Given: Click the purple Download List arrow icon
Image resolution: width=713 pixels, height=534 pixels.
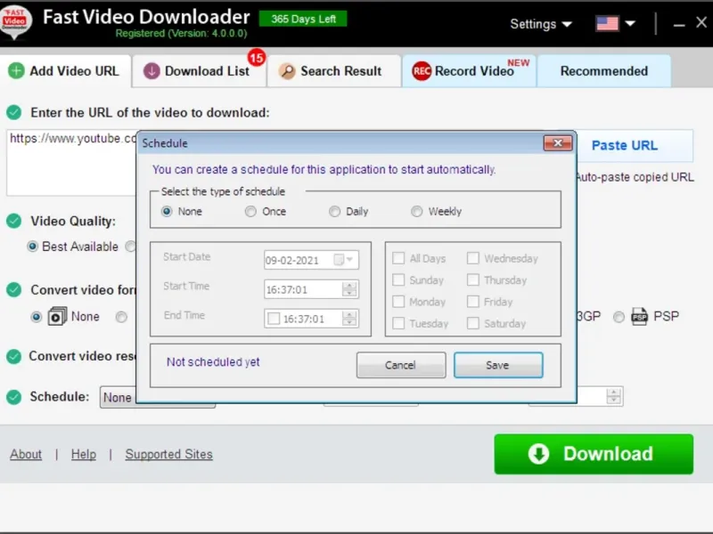Looking at the screenshot, I should click(x=152, y=71).
